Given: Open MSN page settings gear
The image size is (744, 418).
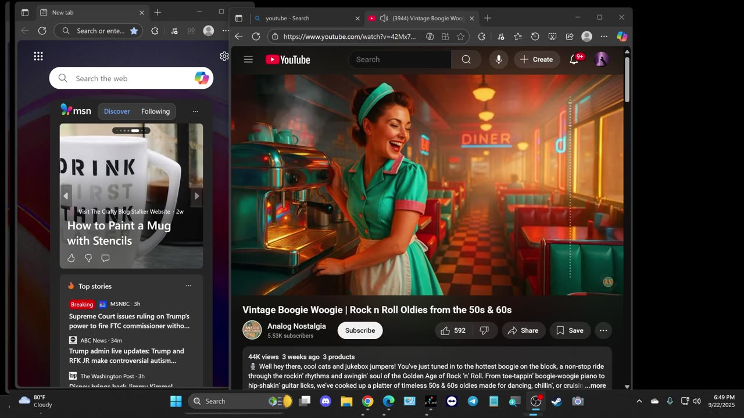Looking at the screenshot, I should coord(224,56).
